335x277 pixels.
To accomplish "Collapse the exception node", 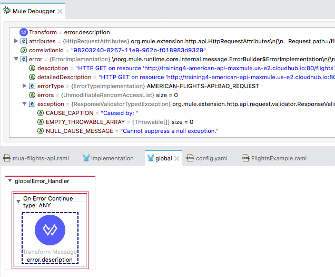I will click(24, 104).
